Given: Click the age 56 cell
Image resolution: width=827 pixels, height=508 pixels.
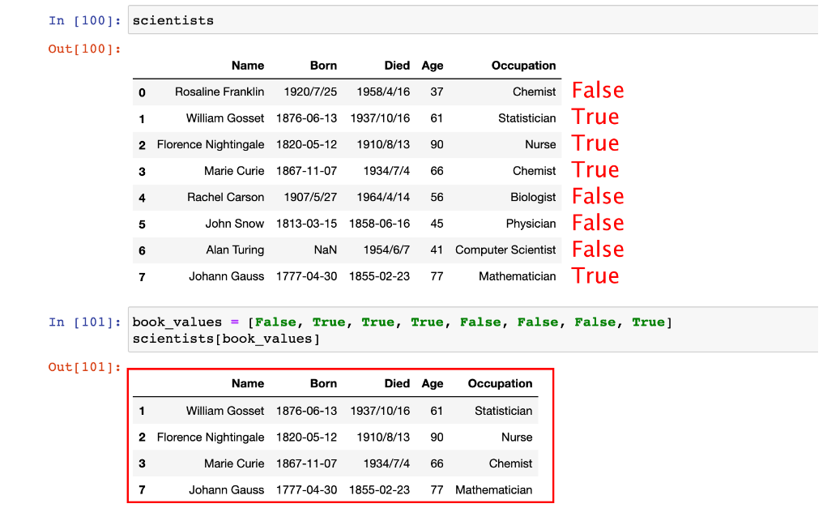Looking at the screenshot, I should pos(437,198).
